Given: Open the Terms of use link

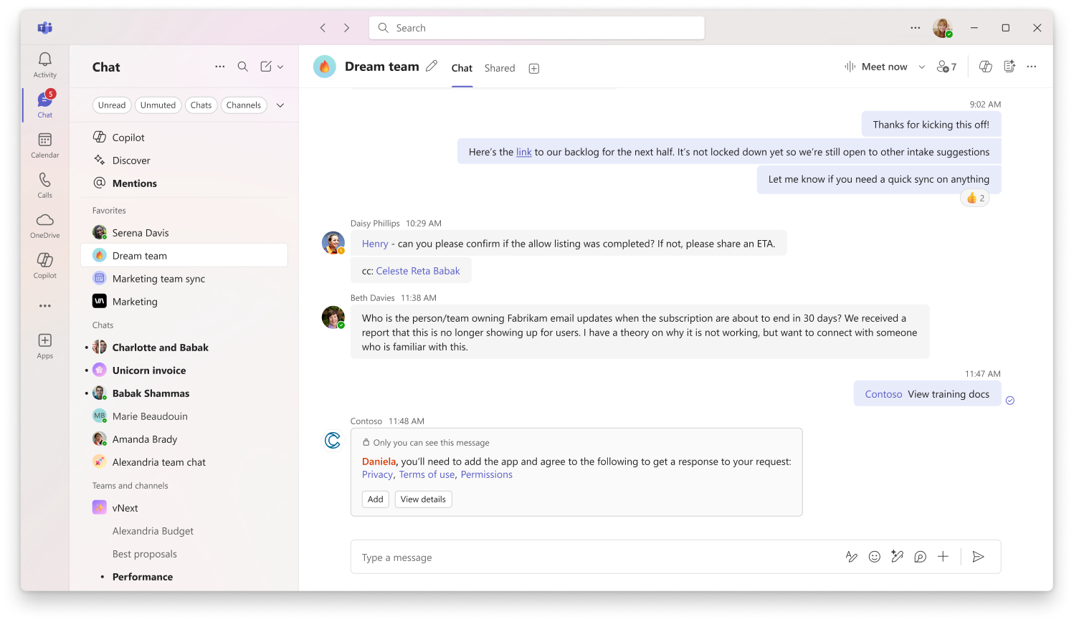Looking at the screenshot, I should point(427,474).
